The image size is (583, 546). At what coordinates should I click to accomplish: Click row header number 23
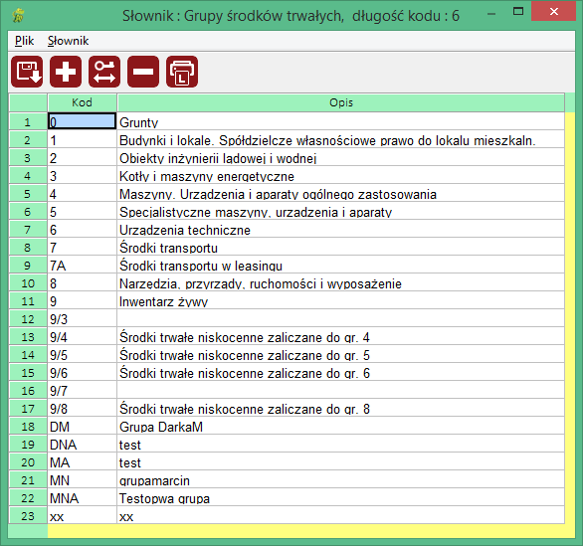(x=28, y=516)
